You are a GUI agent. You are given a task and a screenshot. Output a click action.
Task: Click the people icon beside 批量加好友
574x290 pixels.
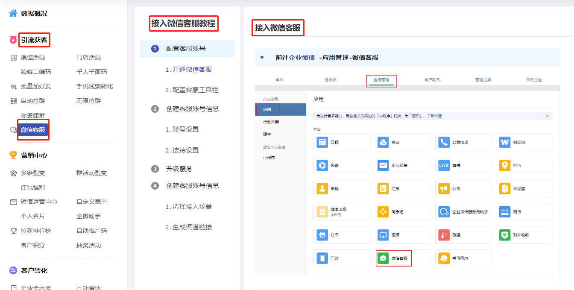point(14,86)
